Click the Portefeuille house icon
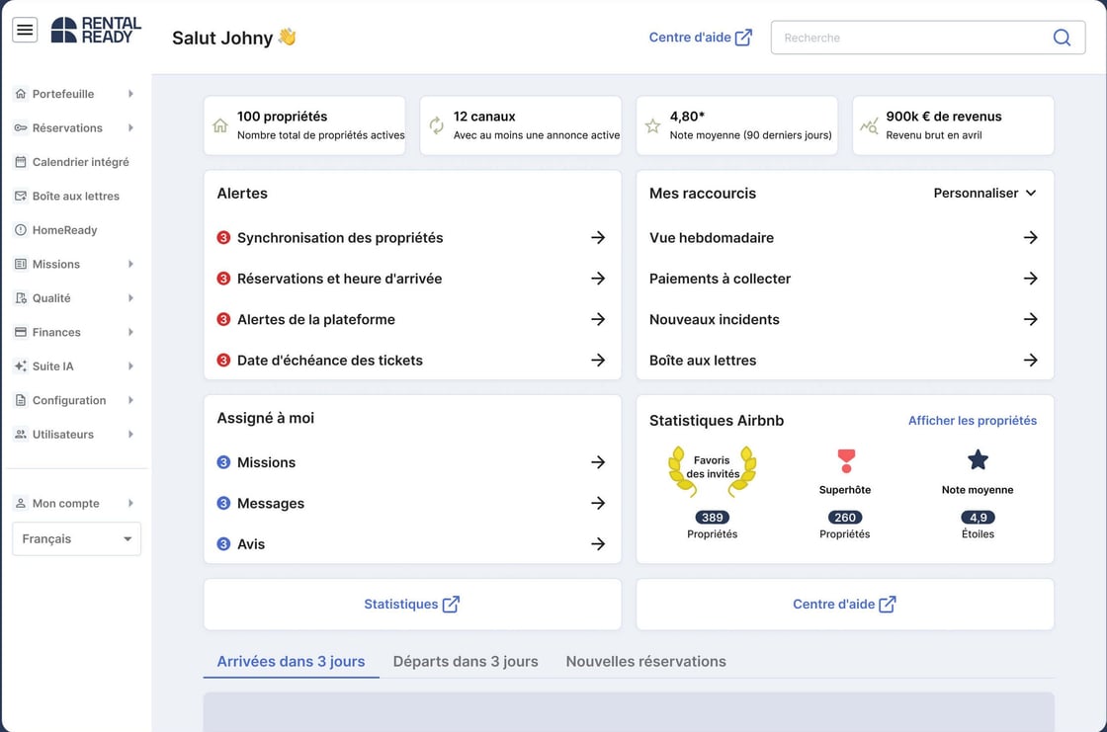 pyautogui.click(x=21, y=94)
